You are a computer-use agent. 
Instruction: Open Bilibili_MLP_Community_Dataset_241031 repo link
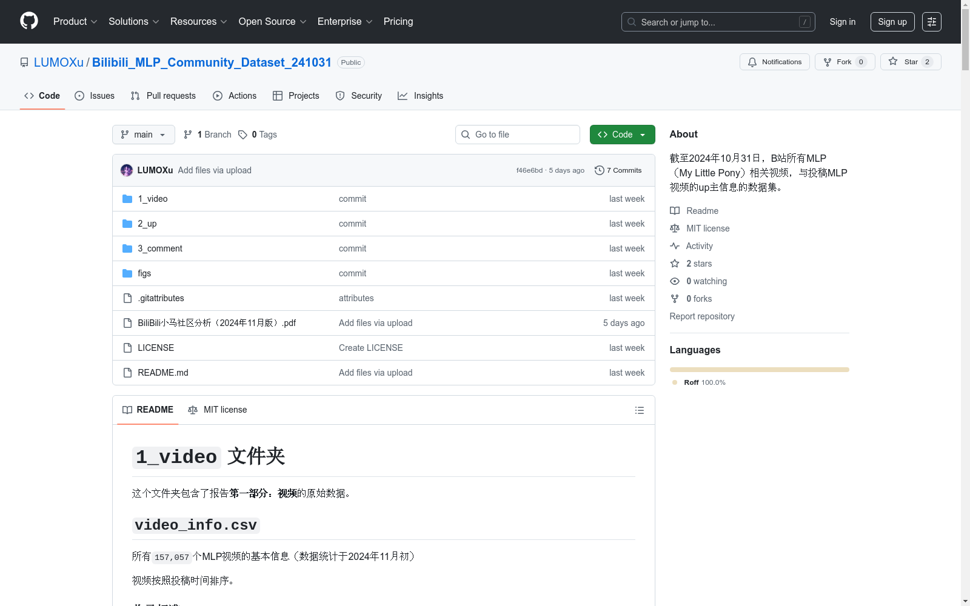[212, 62]
